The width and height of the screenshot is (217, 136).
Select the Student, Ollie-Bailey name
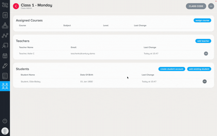point(31,81)
